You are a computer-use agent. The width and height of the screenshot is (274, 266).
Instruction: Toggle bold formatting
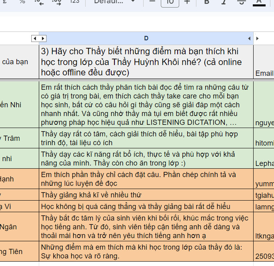207,1
